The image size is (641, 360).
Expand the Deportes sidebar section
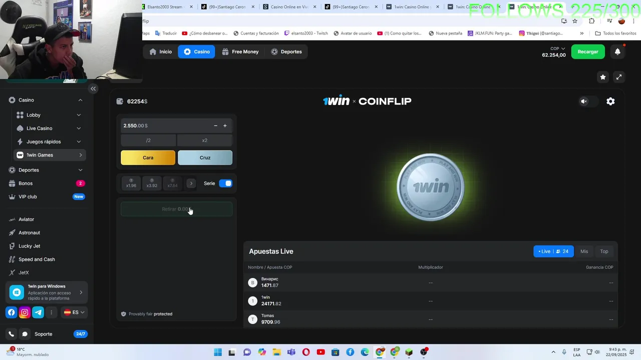[x=80, y=170]
